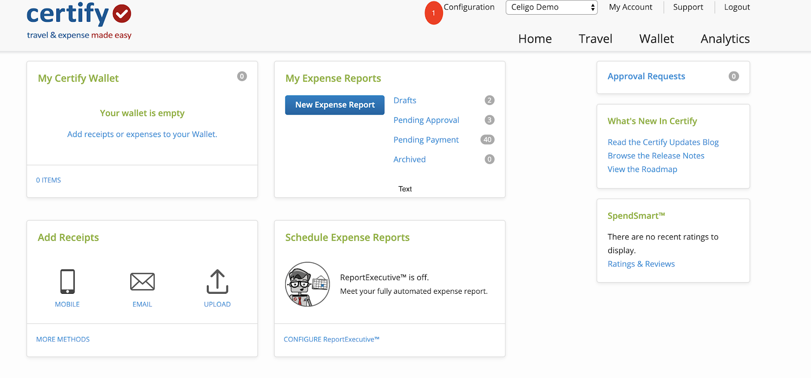Select the Upload arrow receipt icon
Screen dimensions: 811x378
pyautogui.click(x=217, y=282)
